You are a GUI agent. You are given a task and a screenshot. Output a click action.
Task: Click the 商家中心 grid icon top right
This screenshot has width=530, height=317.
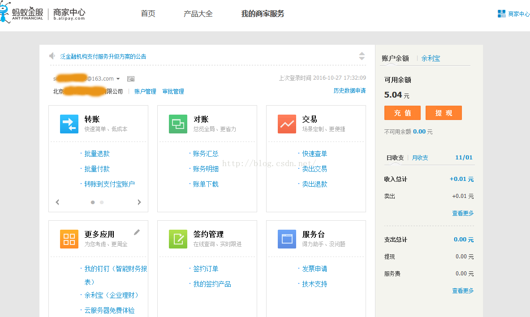coord(502,13)
